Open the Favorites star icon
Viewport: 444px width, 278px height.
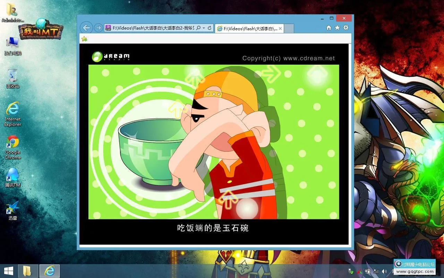tap(337, 28)
